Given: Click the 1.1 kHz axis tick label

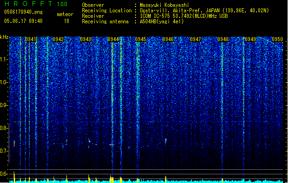Looking at the screenshot, I should click(x=4, y=59).
